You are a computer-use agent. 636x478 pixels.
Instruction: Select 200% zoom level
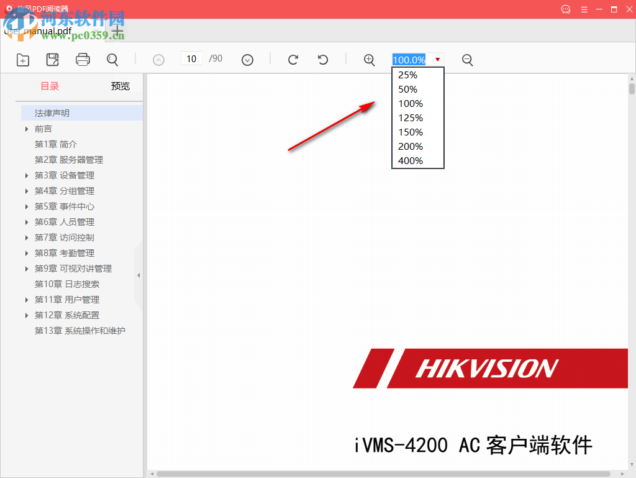point(410,146)
